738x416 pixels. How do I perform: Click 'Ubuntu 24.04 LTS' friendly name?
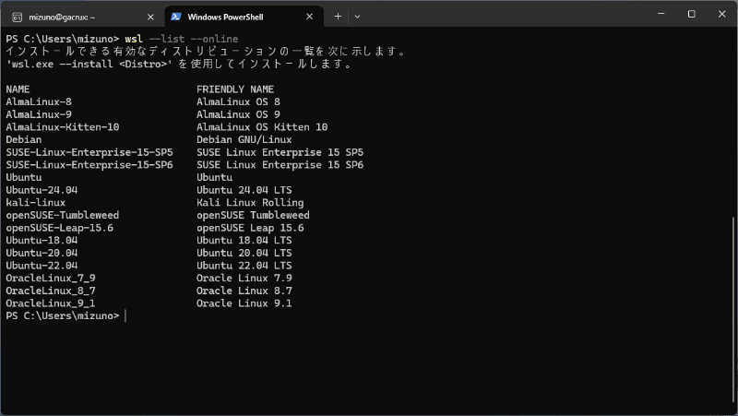(x=244, y=190)
